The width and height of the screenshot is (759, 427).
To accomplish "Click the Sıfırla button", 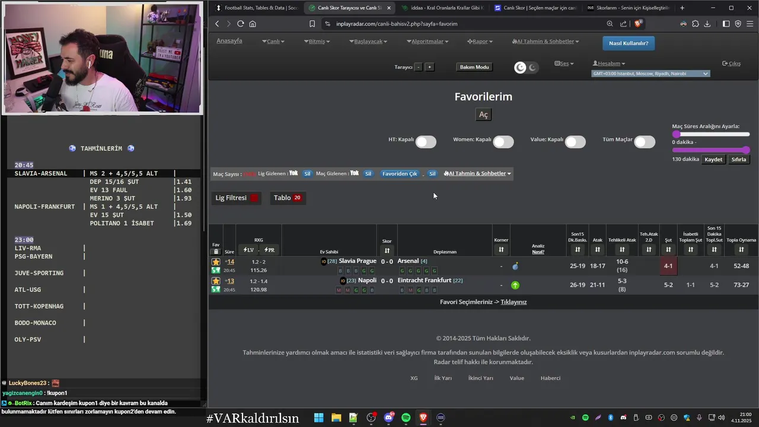I will pos(739,160).
